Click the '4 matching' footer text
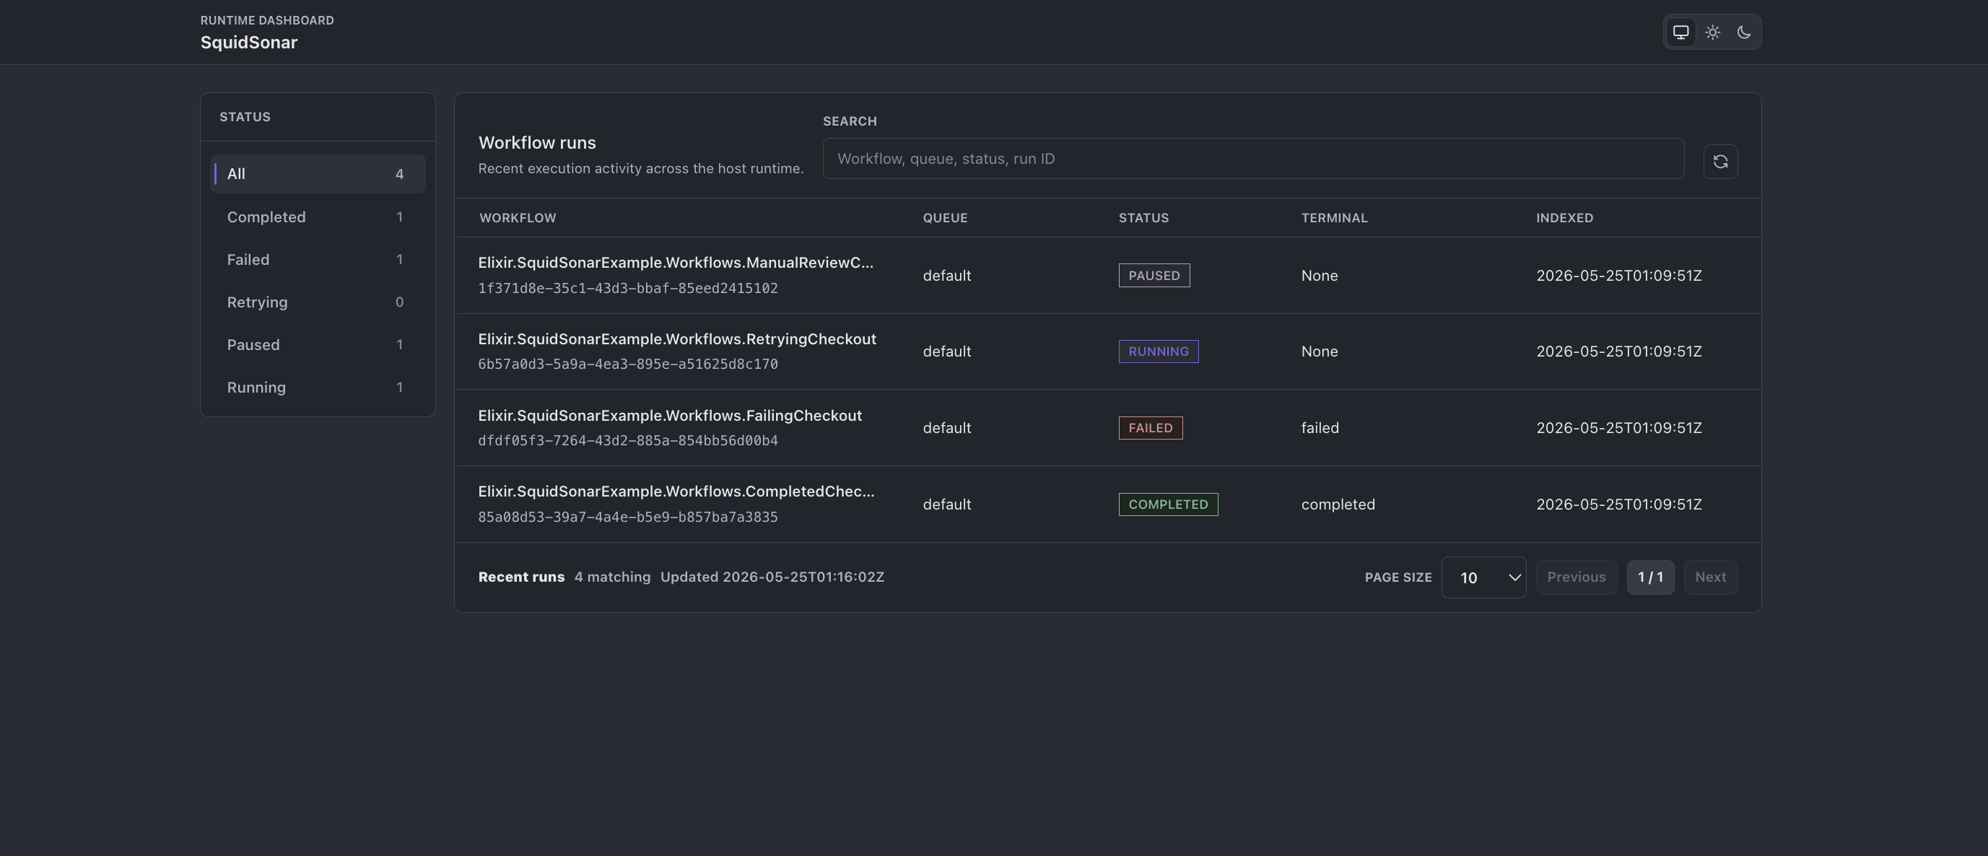Image resolution: width=1988 pixels, height=856 pixels. point(612,577)
